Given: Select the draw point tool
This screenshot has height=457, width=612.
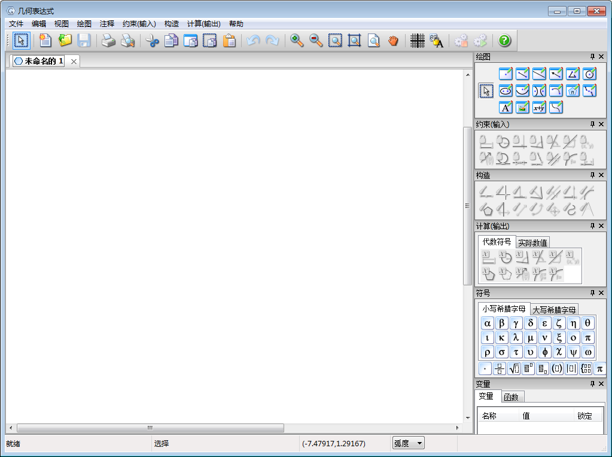Looking at the screenshot, I should [506, 74].
